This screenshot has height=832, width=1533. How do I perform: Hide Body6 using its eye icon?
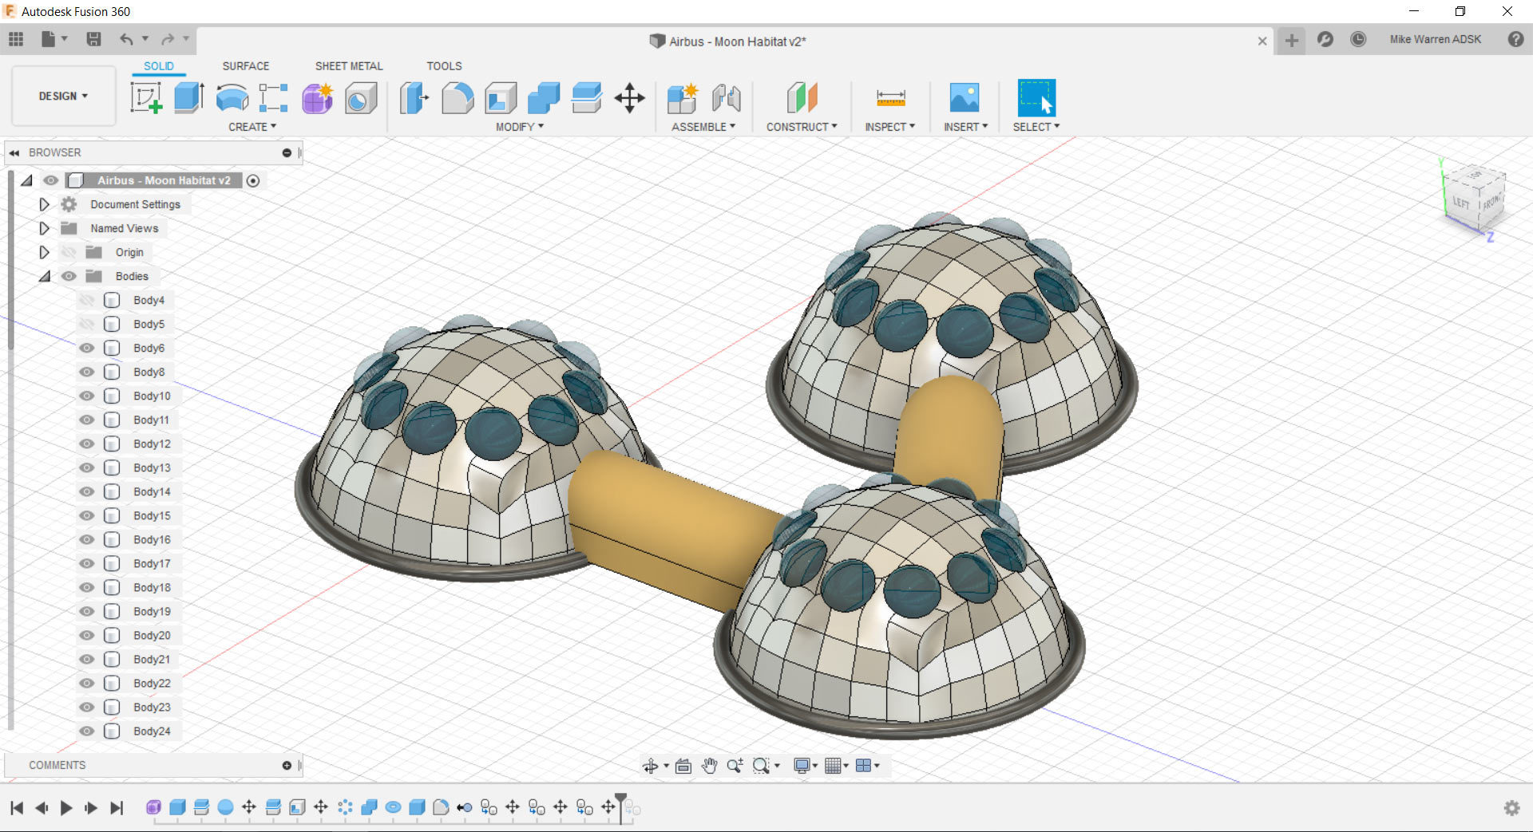pos(87,348)
